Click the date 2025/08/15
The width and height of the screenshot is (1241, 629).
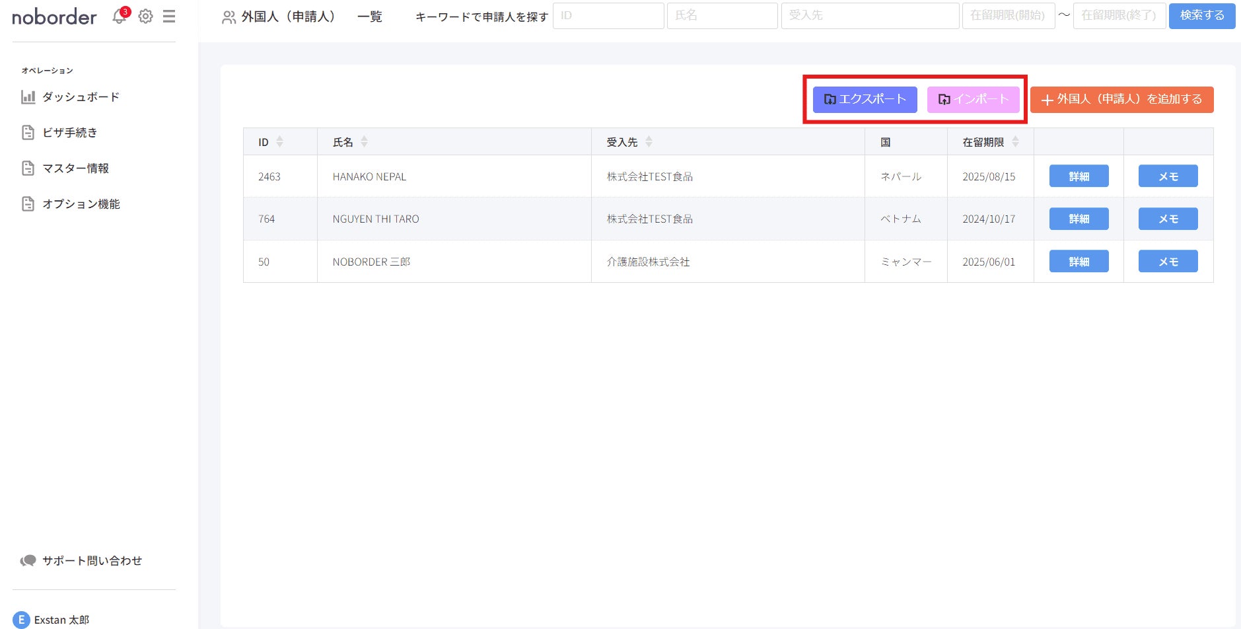pyautogui.click(x=989, y=176)
